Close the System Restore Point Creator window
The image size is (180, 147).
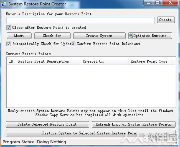170,3
